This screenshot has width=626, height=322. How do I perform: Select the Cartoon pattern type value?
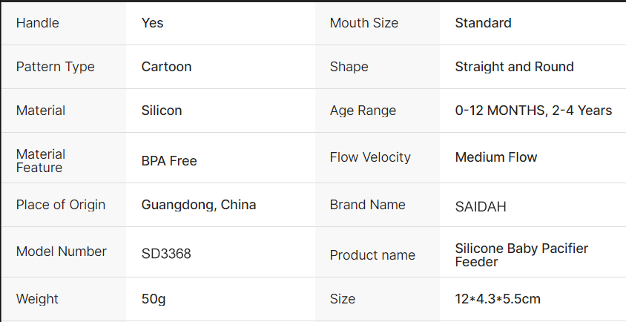[x=166, y=67]
